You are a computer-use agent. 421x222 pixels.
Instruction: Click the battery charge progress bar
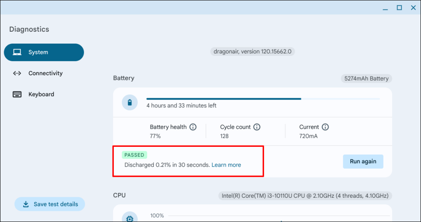tap(263, 99)
